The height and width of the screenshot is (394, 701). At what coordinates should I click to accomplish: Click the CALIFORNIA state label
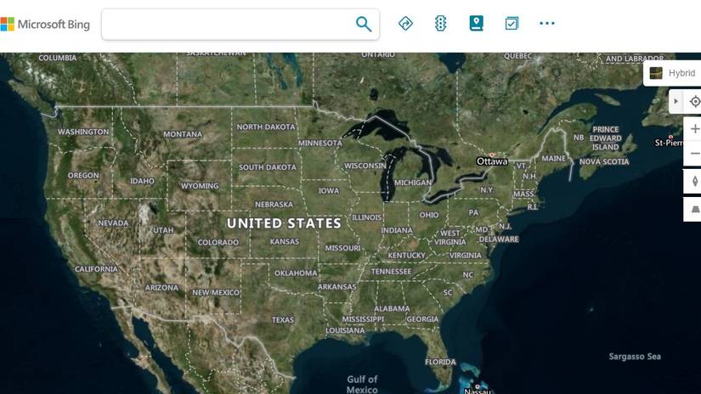[x=96, y=269]
